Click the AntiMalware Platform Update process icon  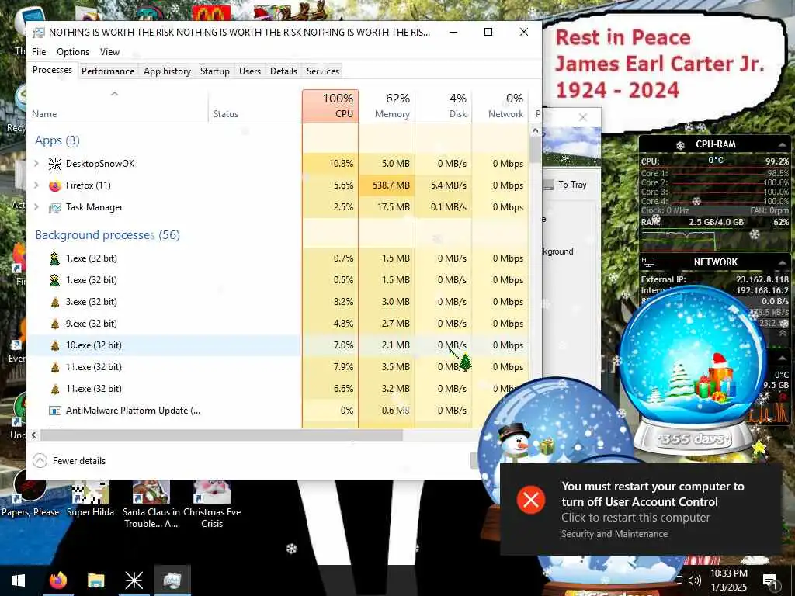[x=55, y=411]
